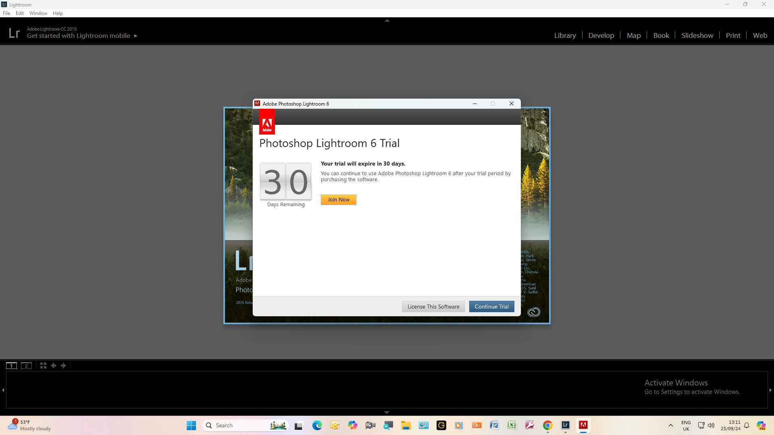Click the go forward arrow in filmstrip bar
This screenshot has width=774, height=435.
63,366
